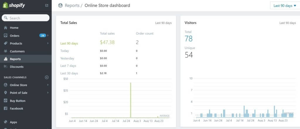Open the Last 90 days date dropdown
The height and width of the screenshot is (129, 300).
click(284, 6)
